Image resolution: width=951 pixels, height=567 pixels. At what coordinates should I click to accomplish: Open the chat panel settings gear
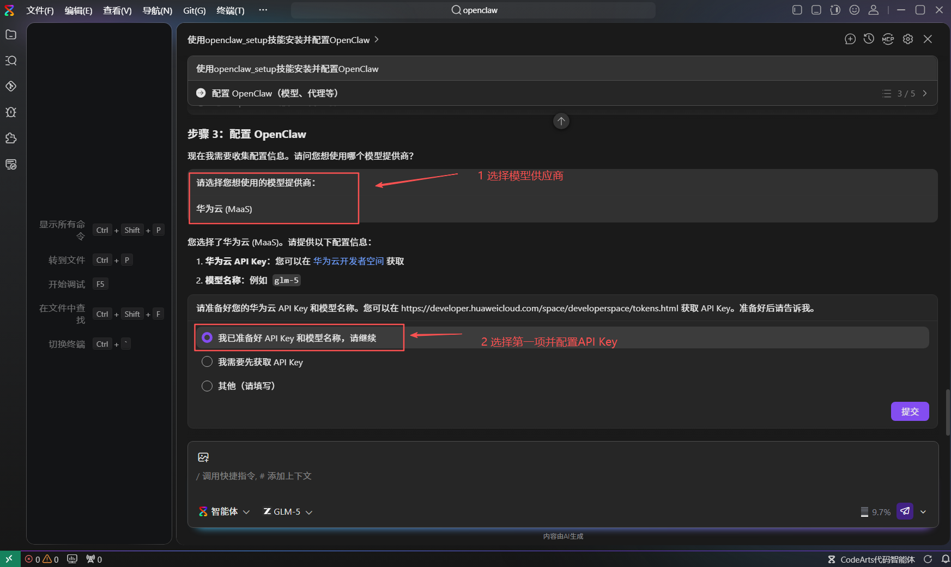(x=908, y=39)
